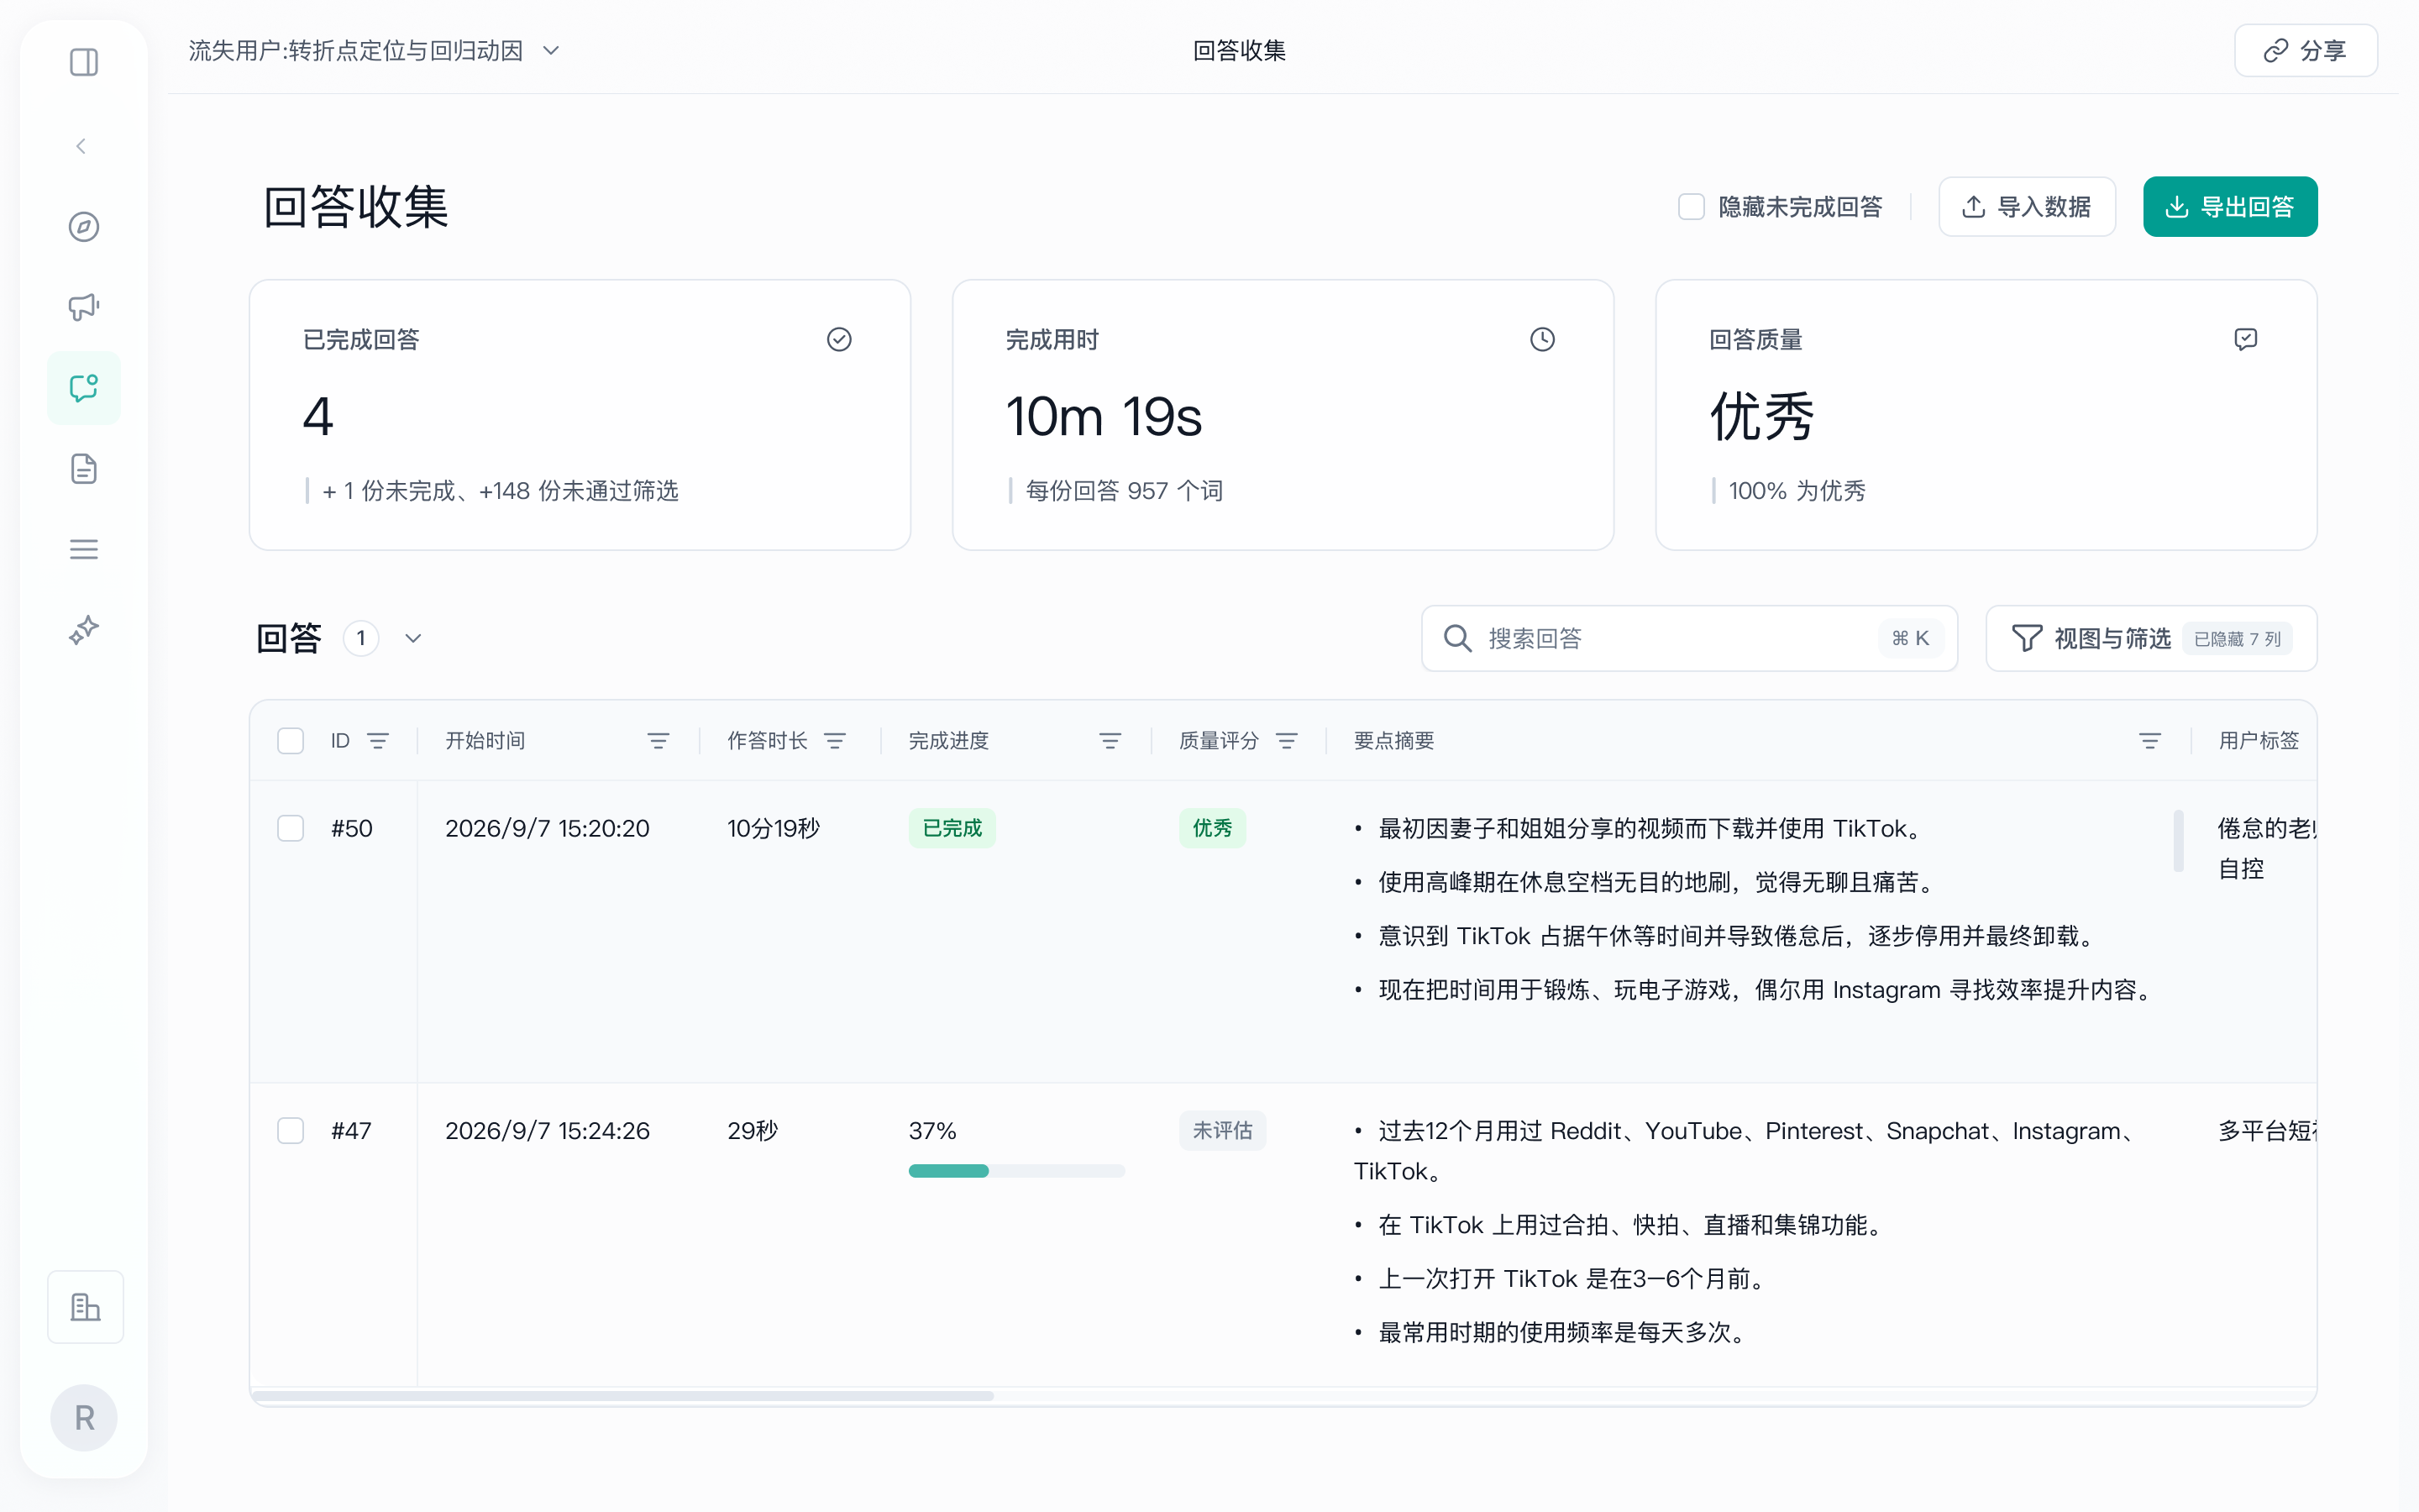This screenshot has width=2419, height=1512.
Task: Click the 37% progress bar in row #47
Action: coord(1016,1171)
